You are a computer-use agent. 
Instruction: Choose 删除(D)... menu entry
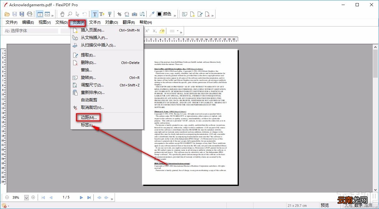[107, 63]
